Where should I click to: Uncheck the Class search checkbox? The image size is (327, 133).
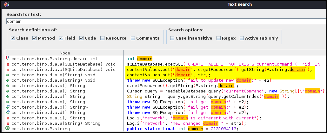13,38
